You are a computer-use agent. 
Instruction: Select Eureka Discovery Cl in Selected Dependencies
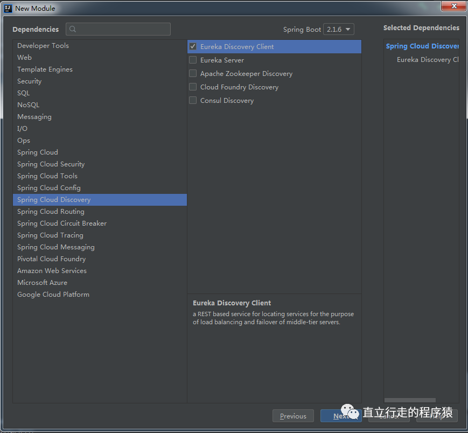(428, 60)
